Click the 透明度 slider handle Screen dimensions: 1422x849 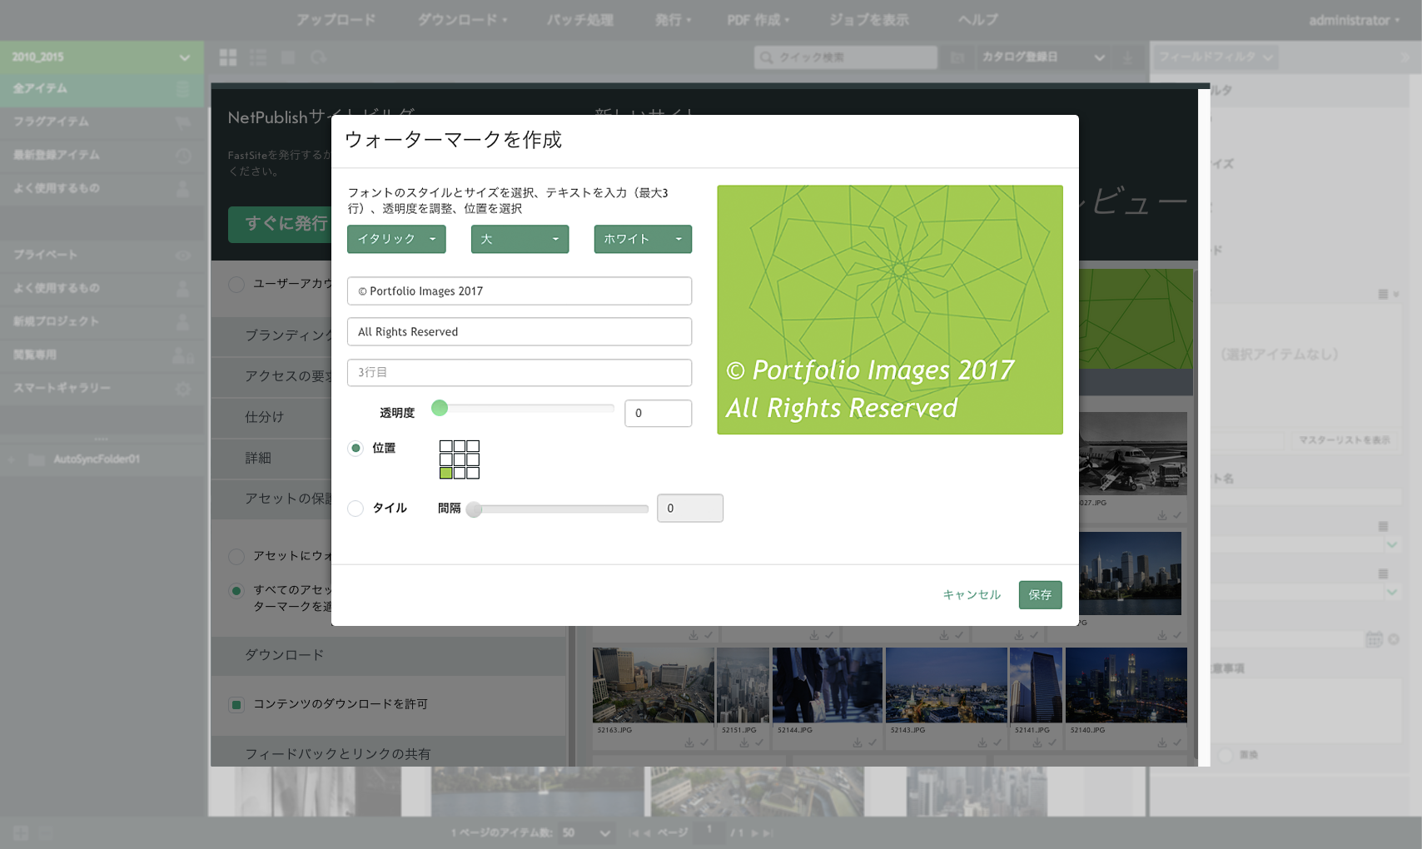440,408
